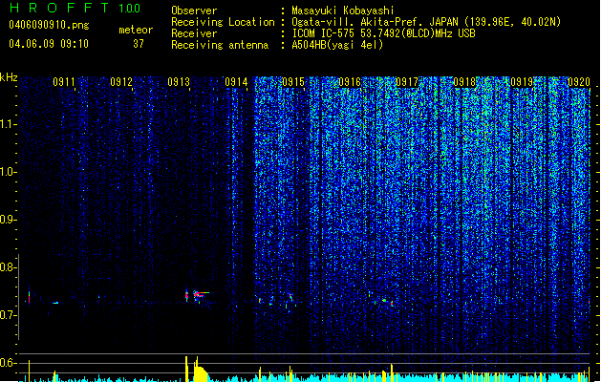The width and height of the screenshot is (601, 382).
Task: Click the kHz axis unit label
Action: (9, 77)
